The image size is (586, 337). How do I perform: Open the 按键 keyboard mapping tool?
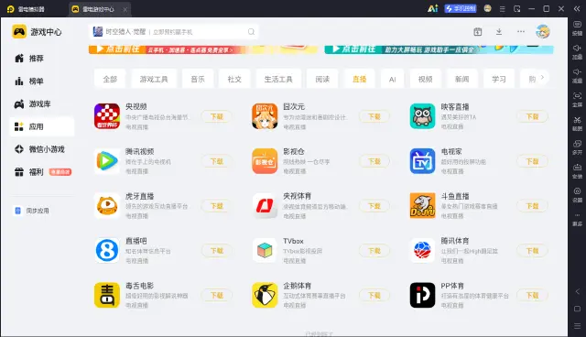[577, 27]
